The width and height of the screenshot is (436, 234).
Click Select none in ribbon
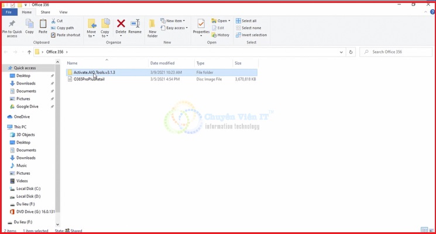click(248, 28)
